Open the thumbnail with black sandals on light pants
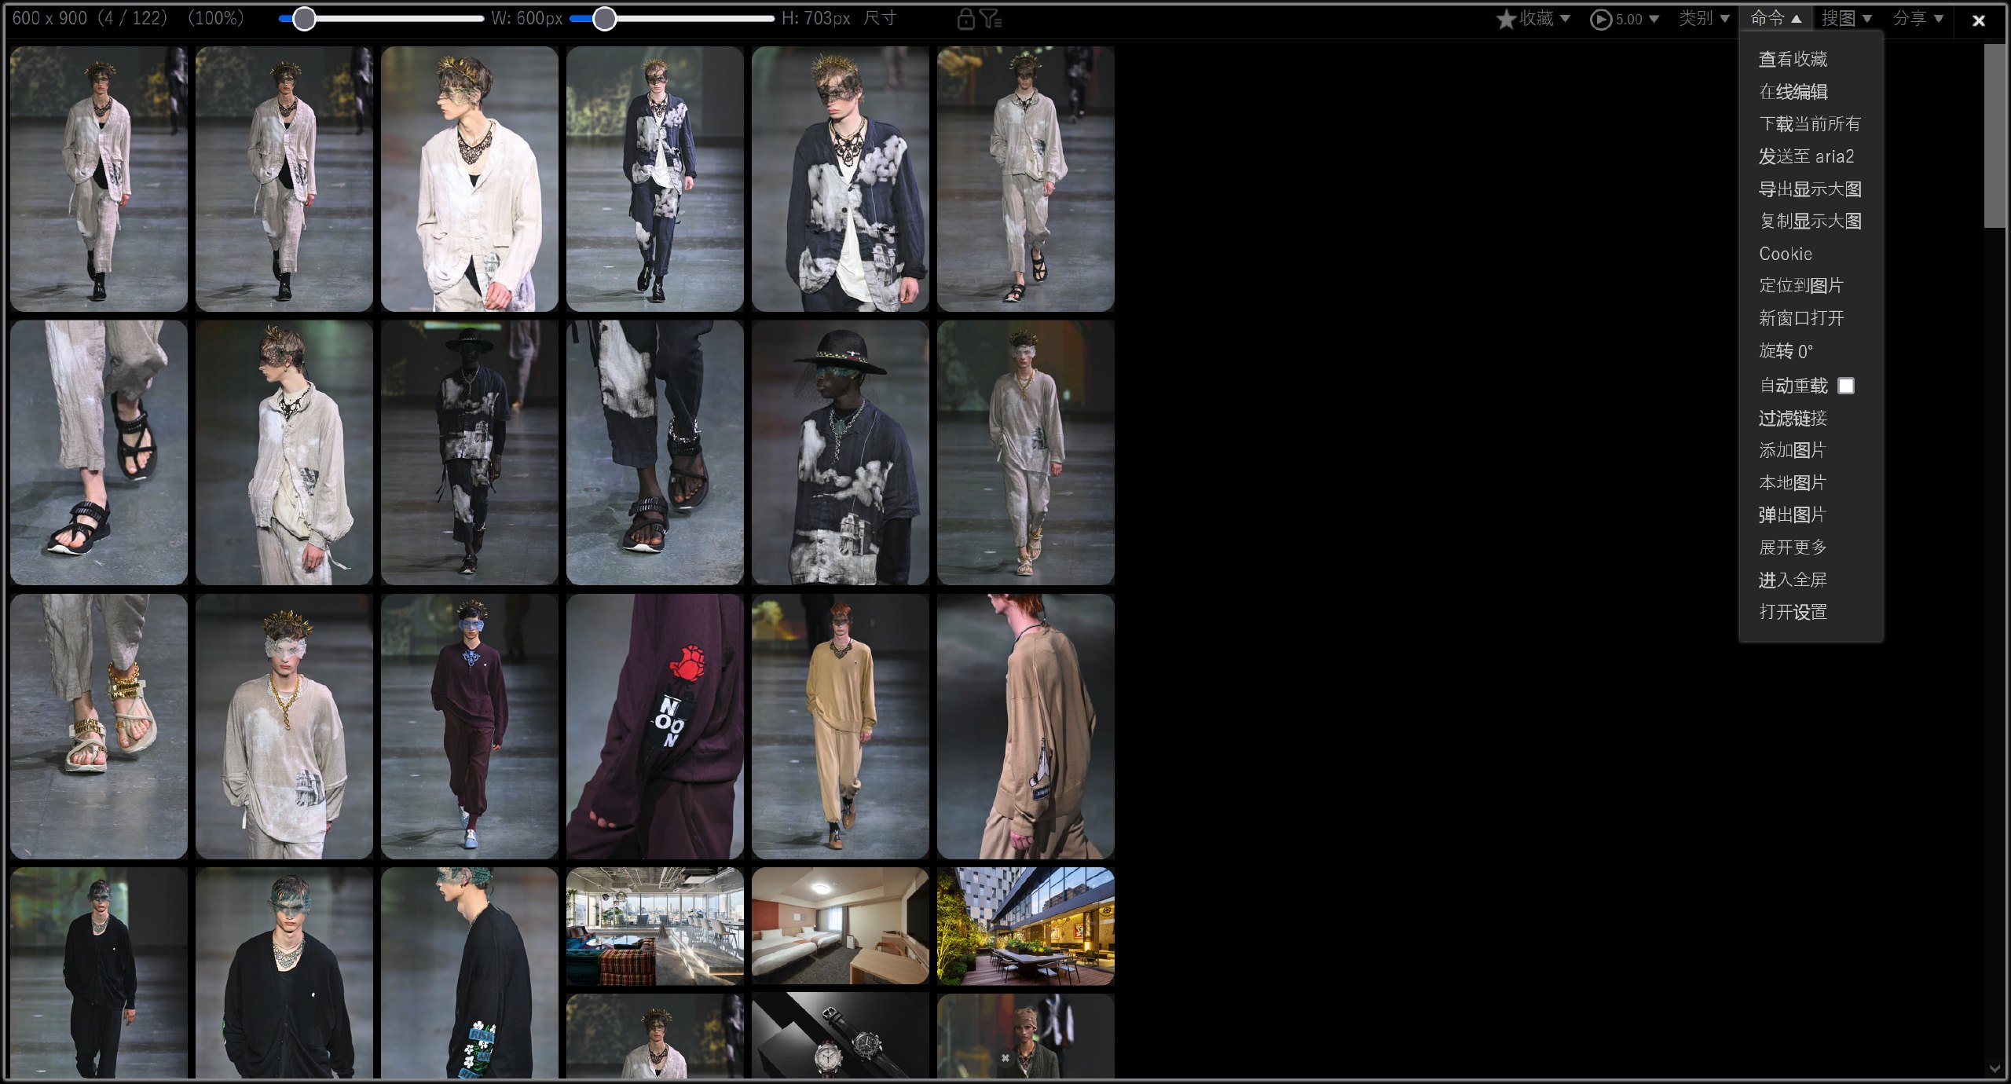 [99, 452]
